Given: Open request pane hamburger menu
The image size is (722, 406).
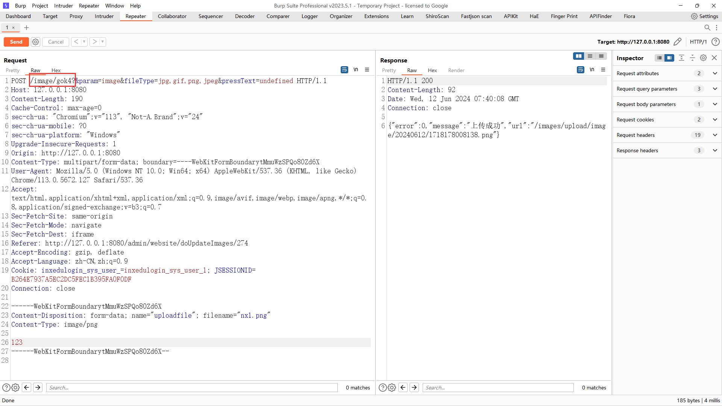Looking at the screenshot, I should coord(367,70).
